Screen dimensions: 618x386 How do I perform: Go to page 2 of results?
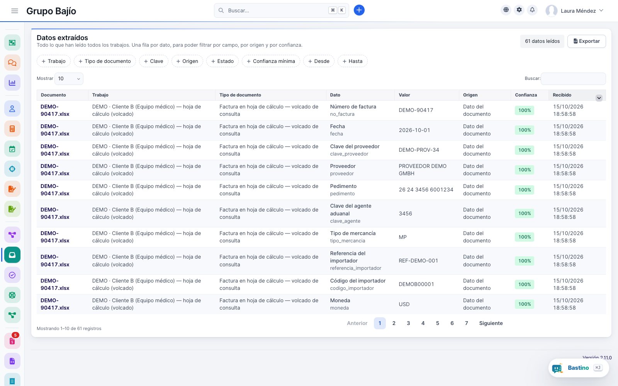[x=394, y=323]
